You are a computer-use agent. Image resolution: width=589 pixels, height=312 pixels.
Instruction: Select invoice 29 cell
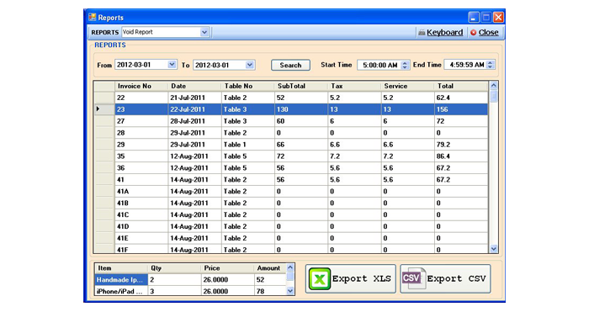click(141, 144)
